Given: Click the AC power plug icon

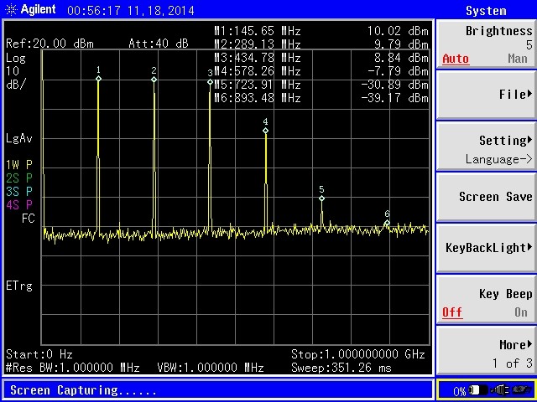Looking at the screenshot, I should click(500, 390).
